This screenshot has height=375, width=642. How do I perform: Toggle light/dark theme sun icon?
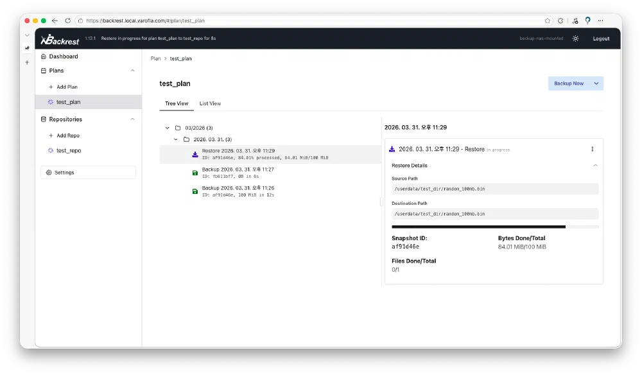pyautogui.click(x=575, y=39)
